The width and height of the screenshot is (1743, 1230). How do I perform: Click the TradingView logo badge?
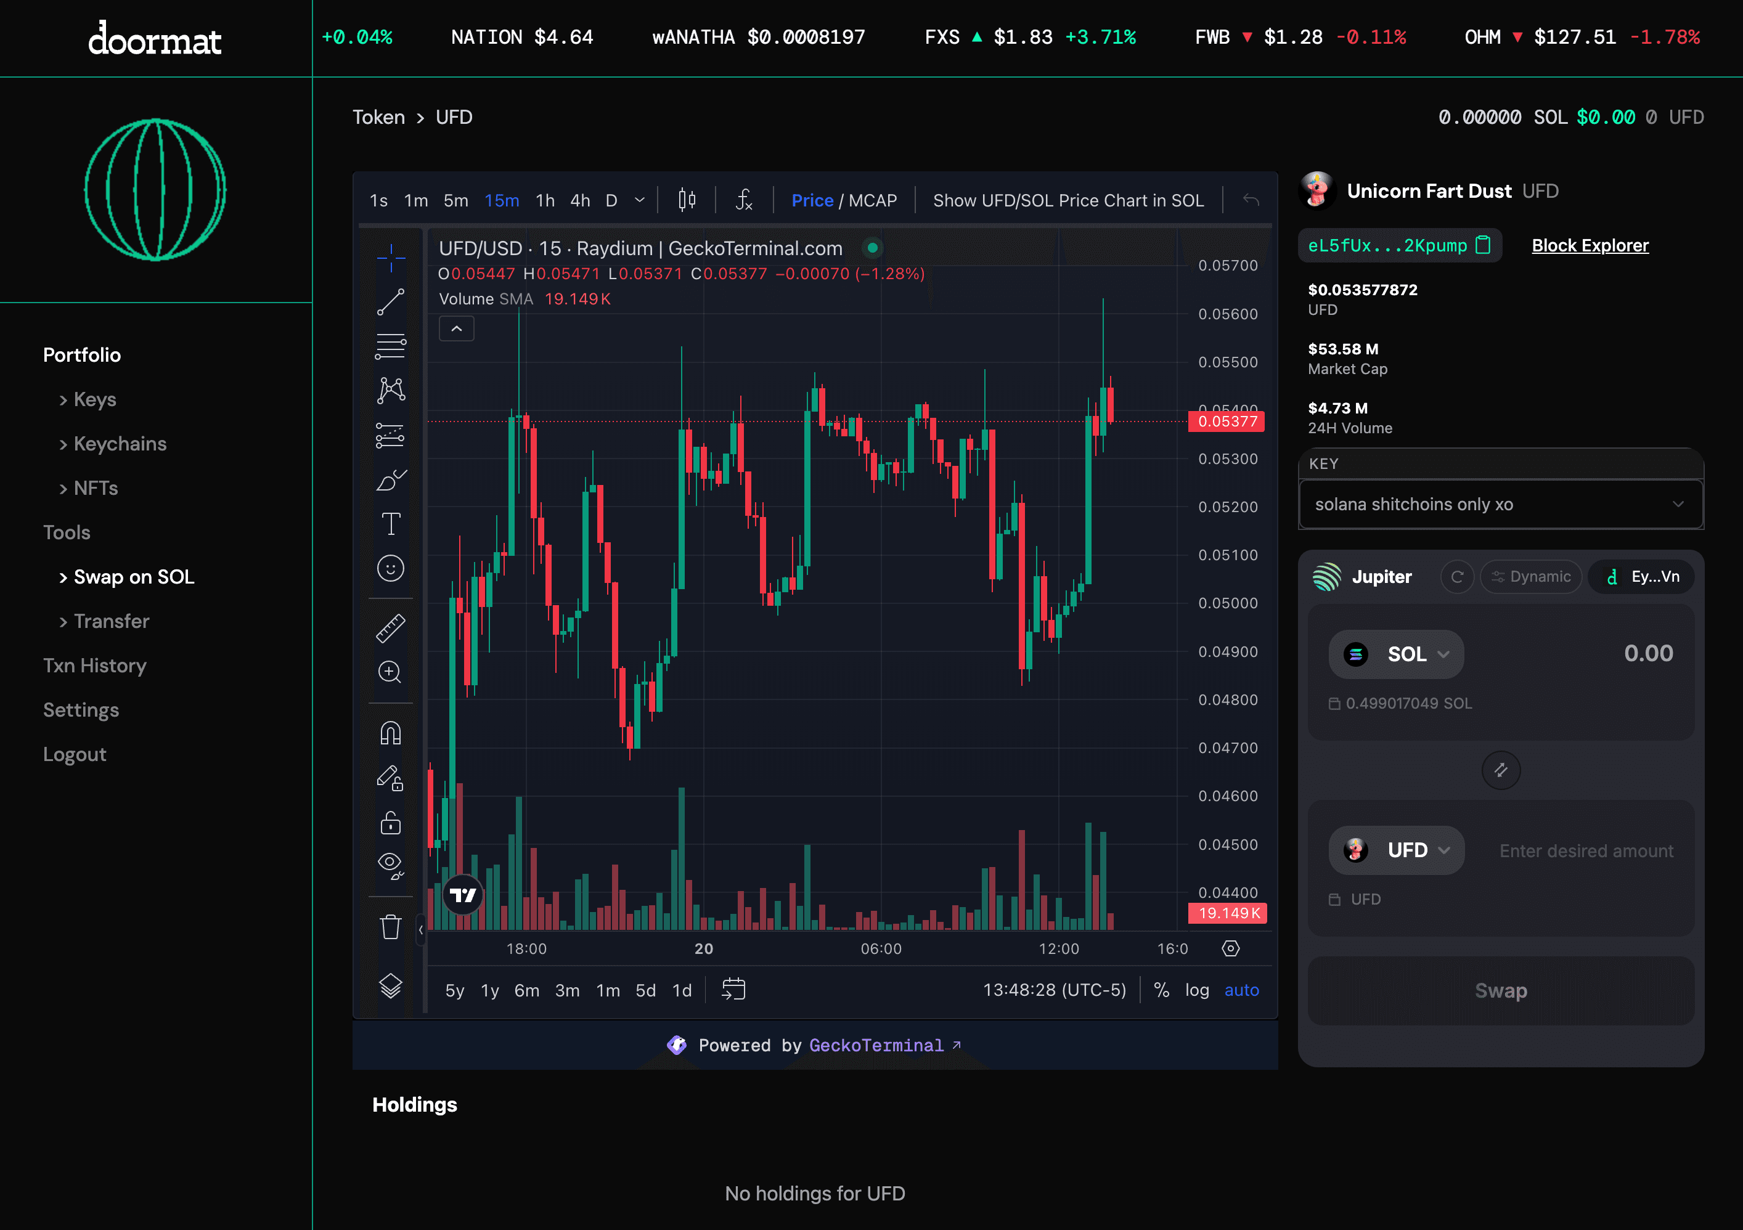pos(462,895)
